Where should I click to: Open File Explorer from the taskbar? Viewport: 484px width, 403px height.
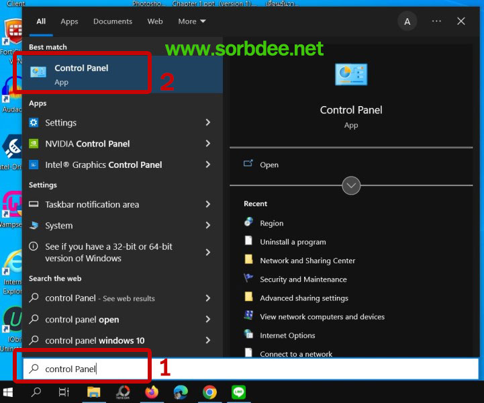[x=93, y=392]
